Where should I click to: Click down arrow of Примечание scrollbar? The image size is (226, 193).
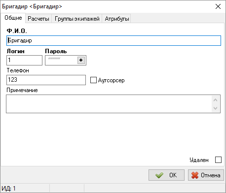[216, 108]
